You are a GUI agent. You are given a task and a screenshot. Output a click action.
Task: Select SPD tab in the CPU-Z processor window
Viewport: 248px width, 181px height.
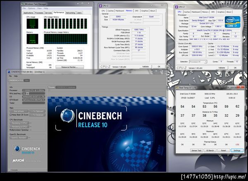(213, 12)
